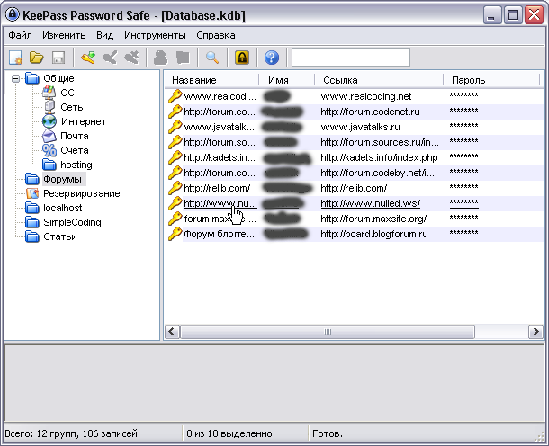The image size is (549, 446).
Task: Click the horizontal scrollbar thumb
Action: [x=328, y=331]
